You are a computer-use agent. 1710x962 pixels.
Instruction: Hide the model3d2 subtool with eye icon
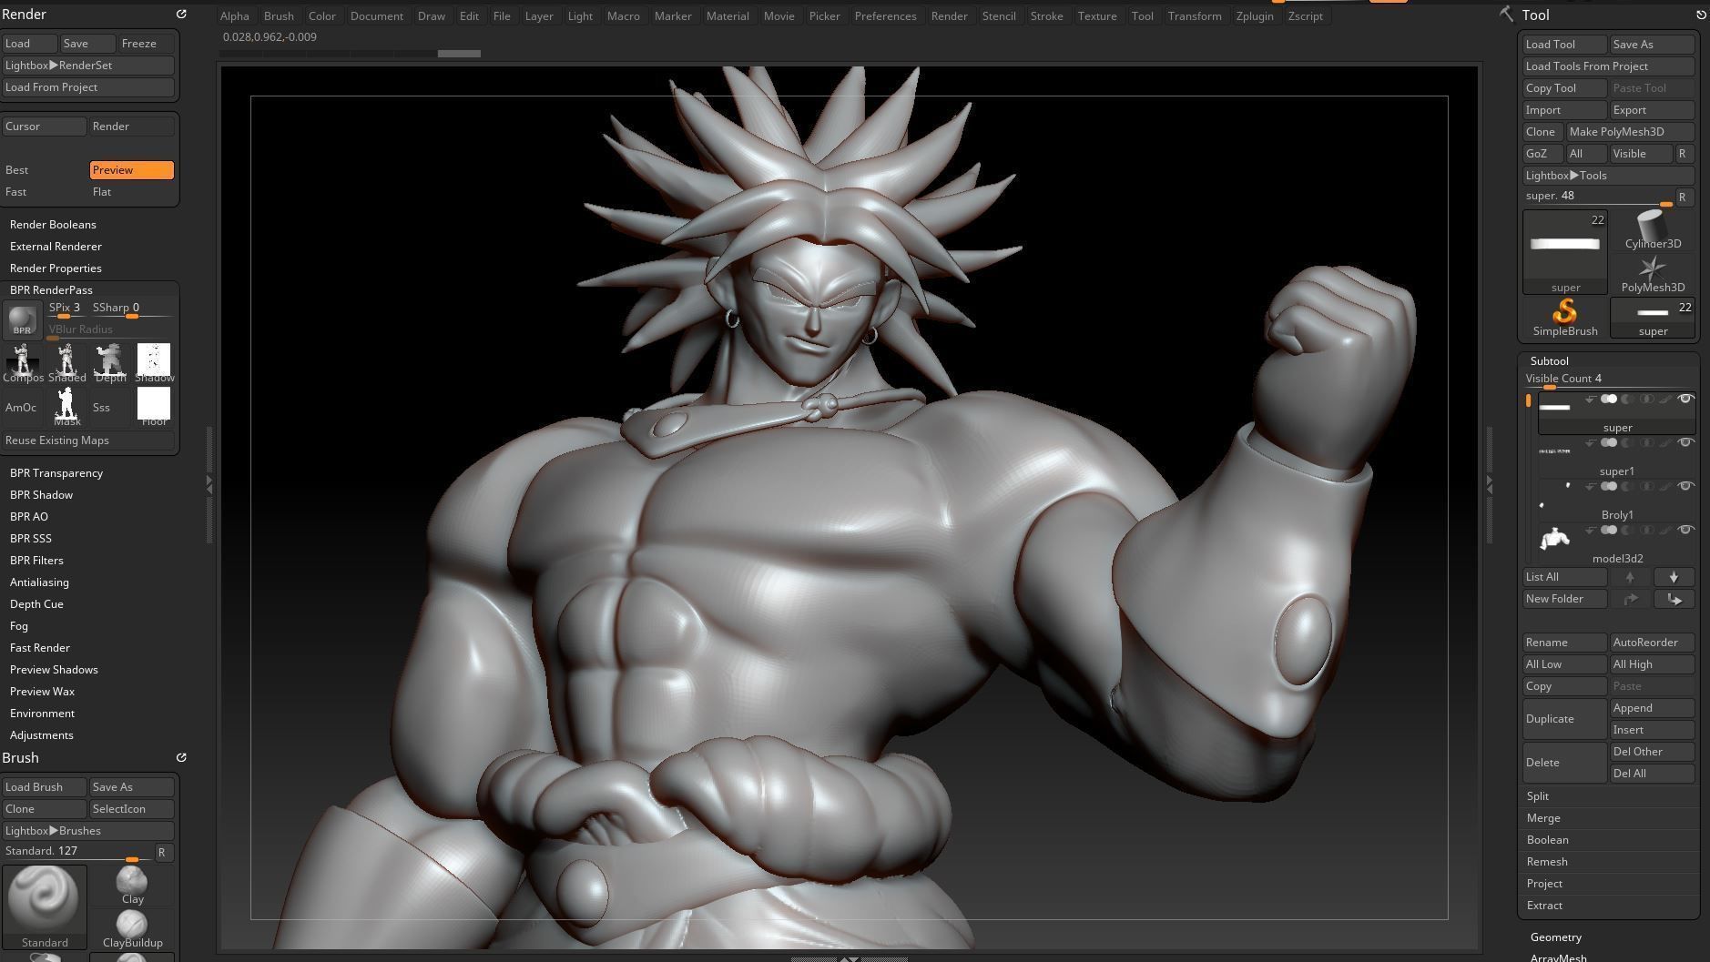click(1685, 530)
